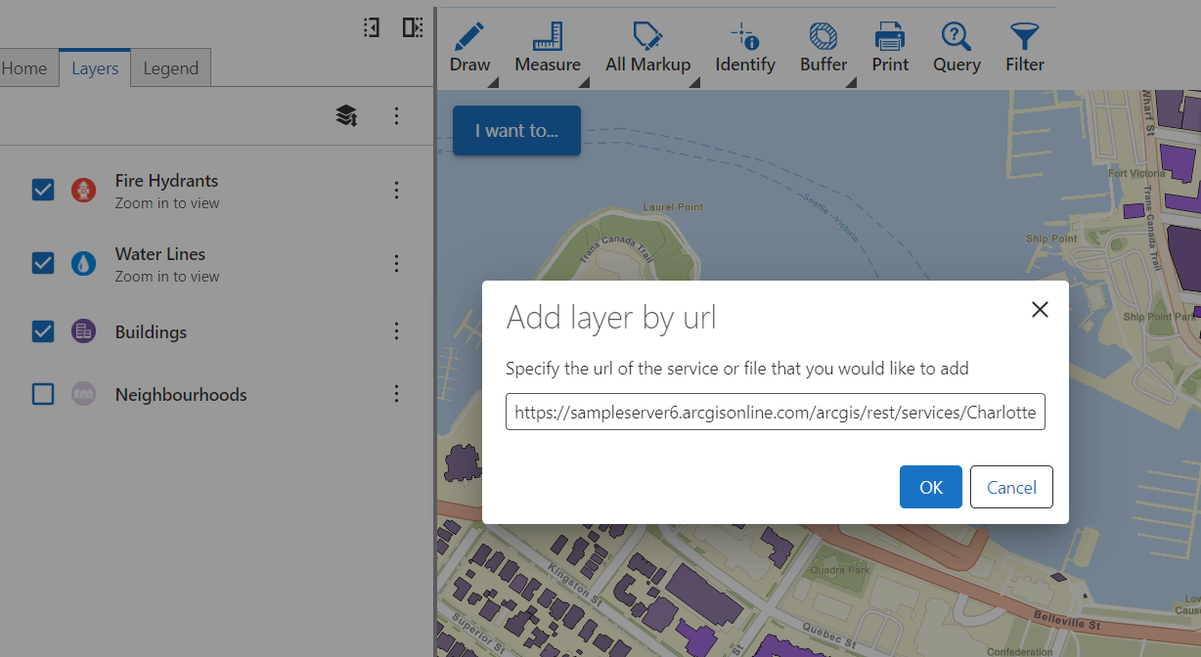Close the Add layer by url dialog
1201x657 pixels.
coord(1040,310)
